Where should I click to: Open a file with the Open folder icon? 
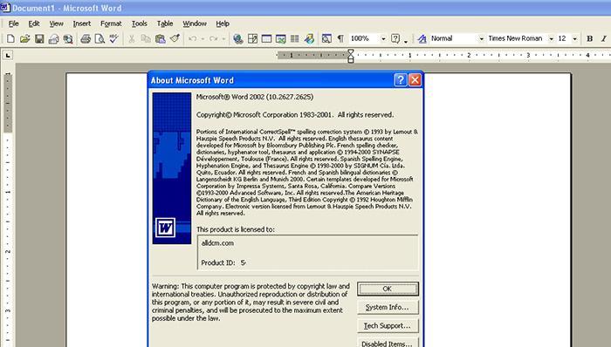tap(25, 38)
